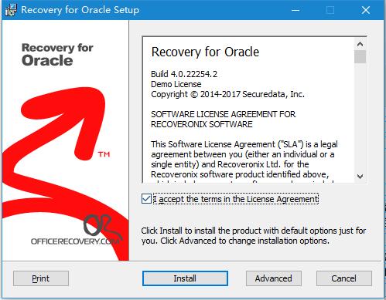Click the license scrollbar down arrow

(360, 177)
